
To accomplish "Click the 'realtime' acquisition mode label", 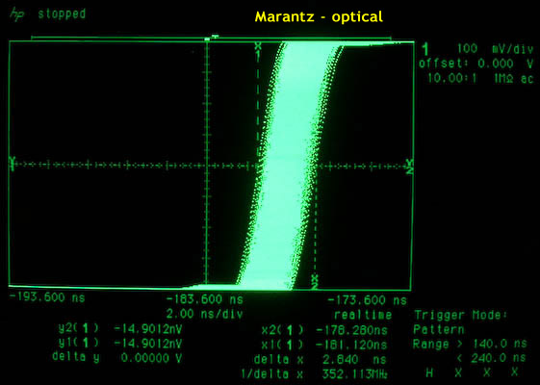I will pyautogui.click(x=363, y=315).
